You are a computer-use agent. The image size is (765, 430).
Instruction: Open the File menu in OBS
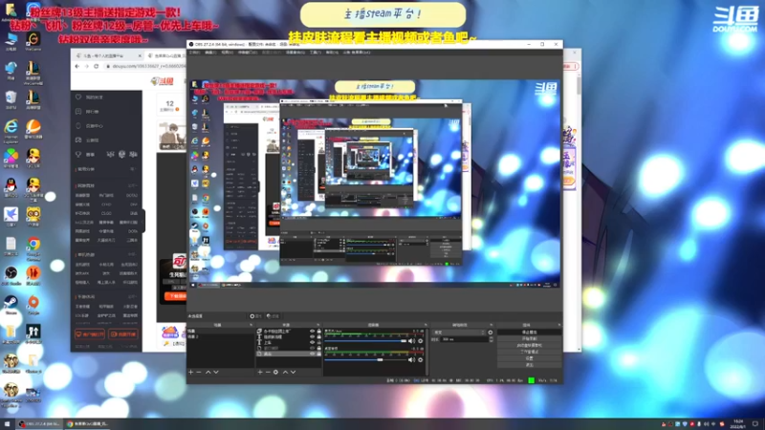(194, 53)
